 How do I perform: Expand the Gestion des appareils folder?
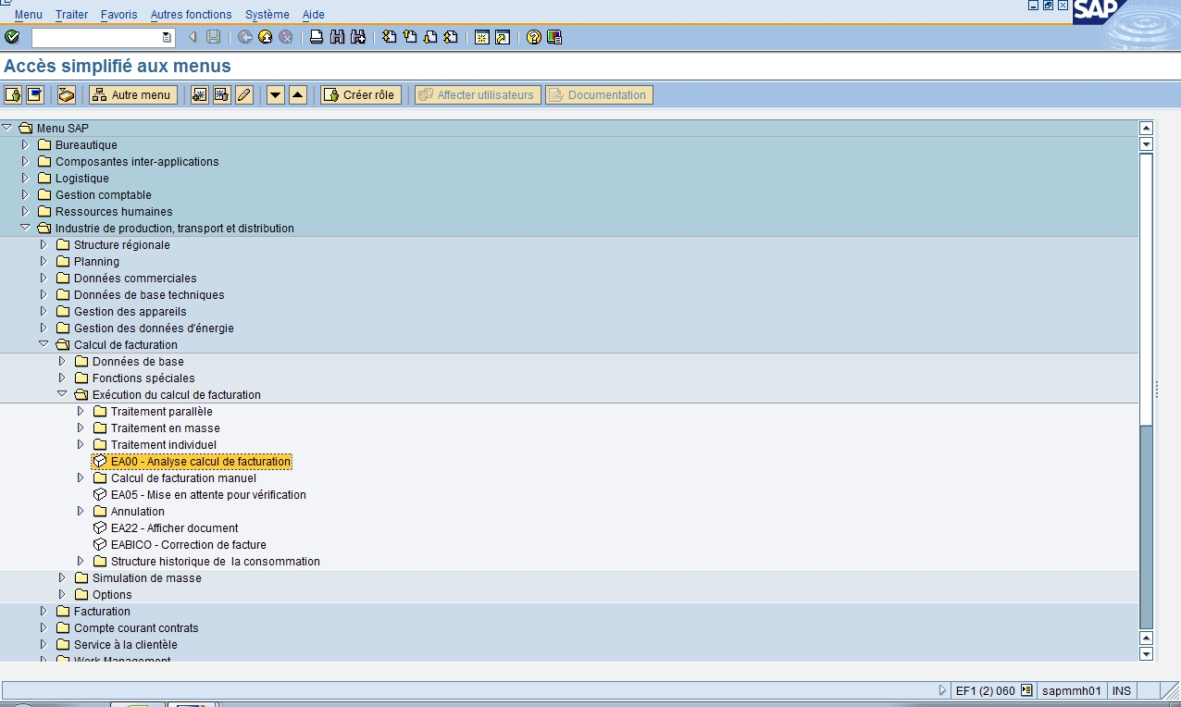[44, 311]
